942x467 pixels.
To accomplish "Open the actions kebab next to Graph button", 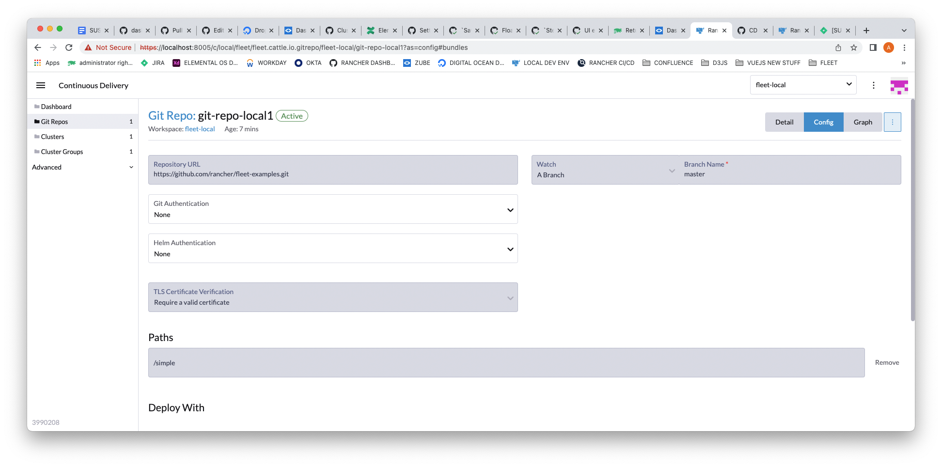I will coord(892,122).
